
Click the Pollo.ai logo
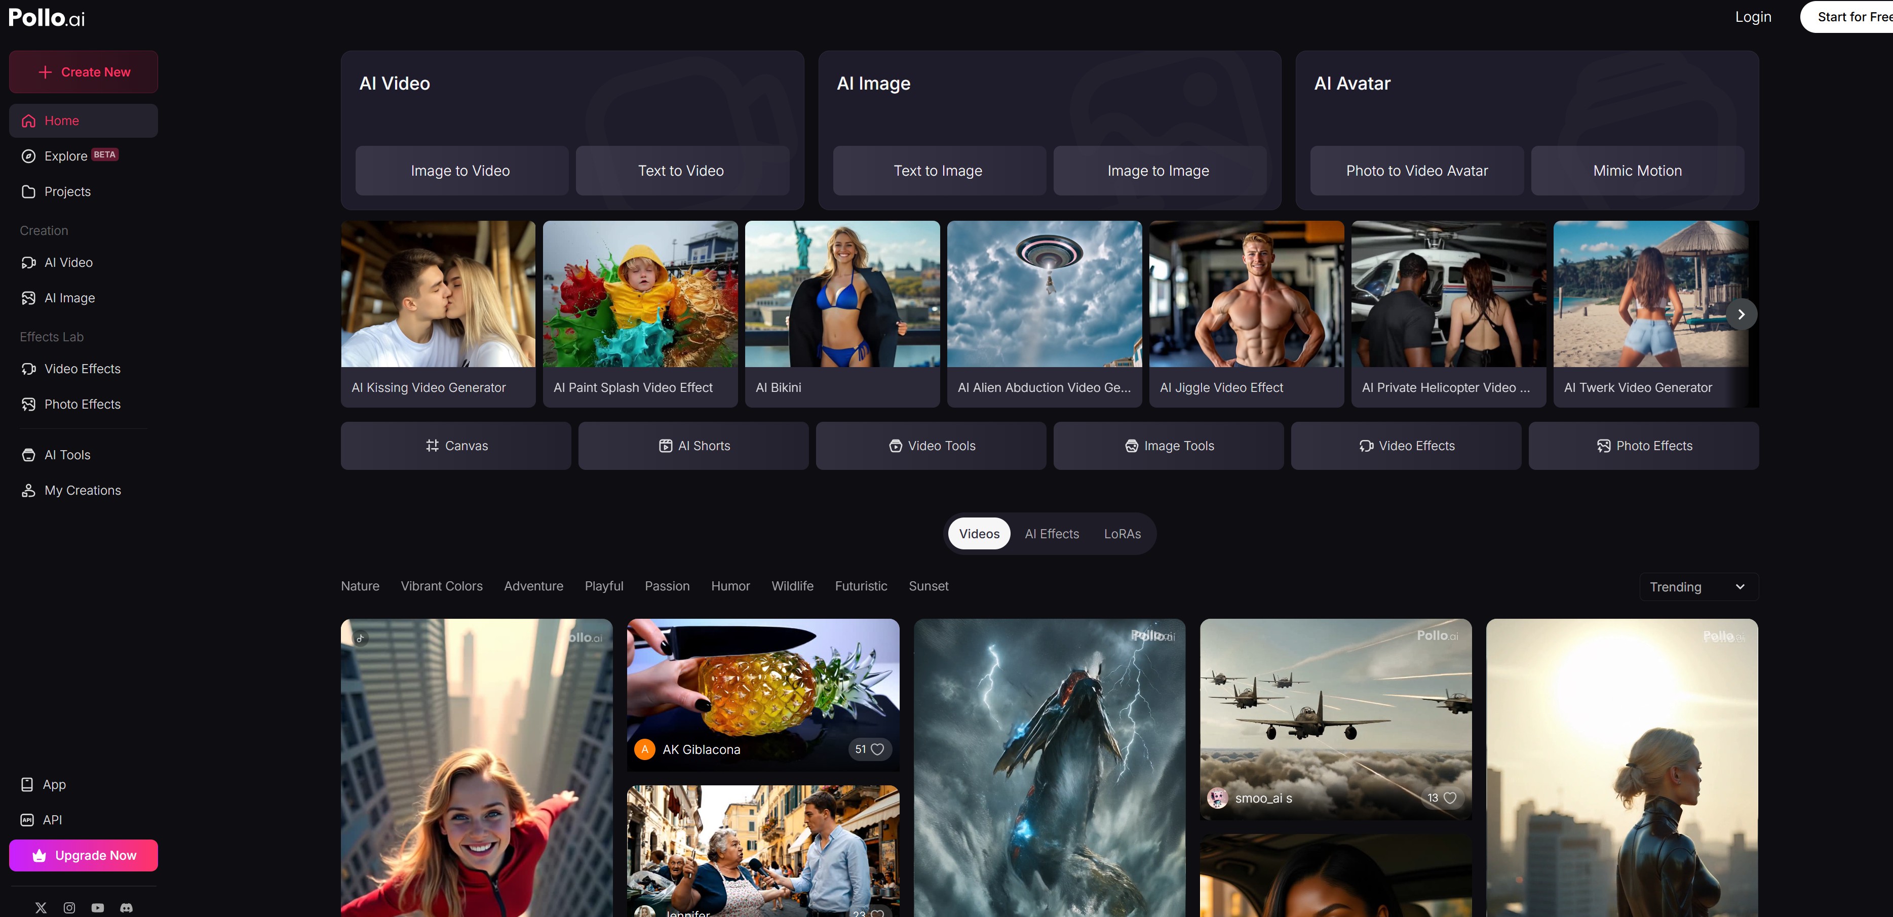[46, 18]
